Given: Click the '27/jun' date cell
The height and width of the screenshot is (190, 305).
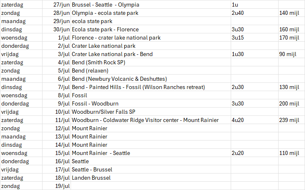Looking at the screenshot, I should tap(61, 5).
